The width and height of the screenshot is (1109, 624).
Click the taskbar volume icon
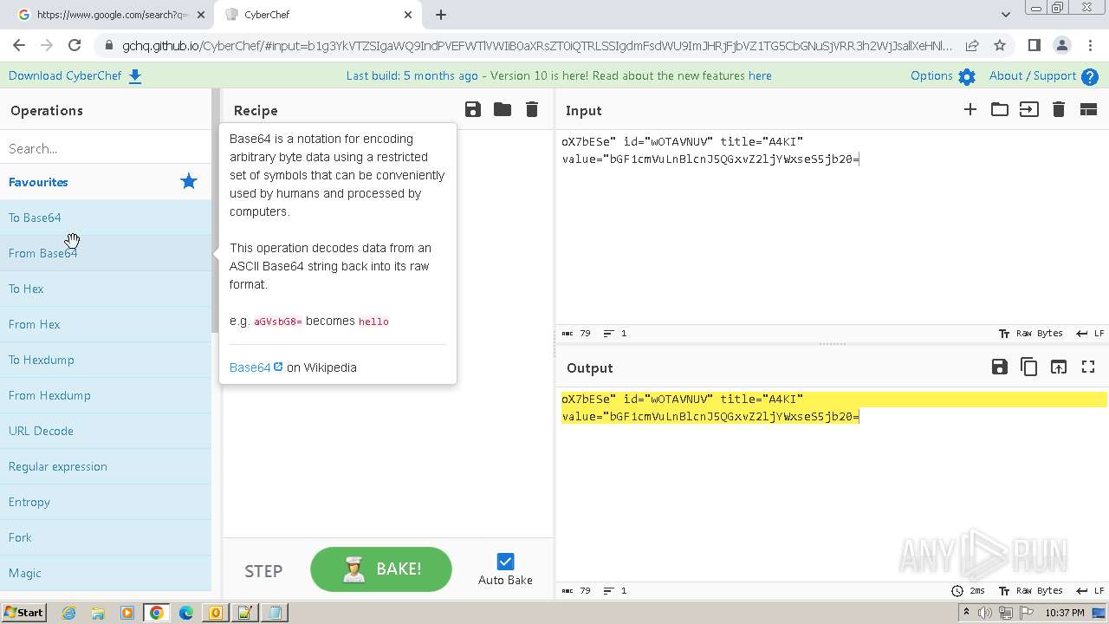click(984, 613)
